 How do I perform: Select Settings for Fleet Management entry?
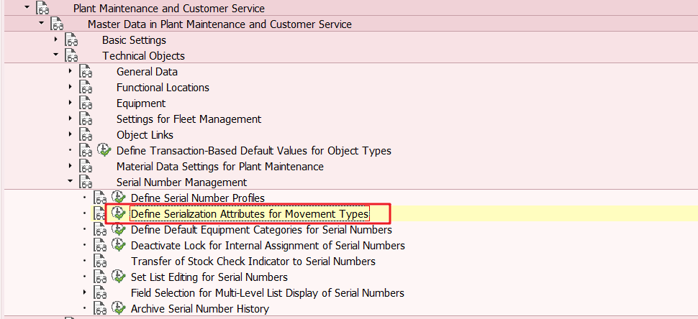tap(189, 119)
